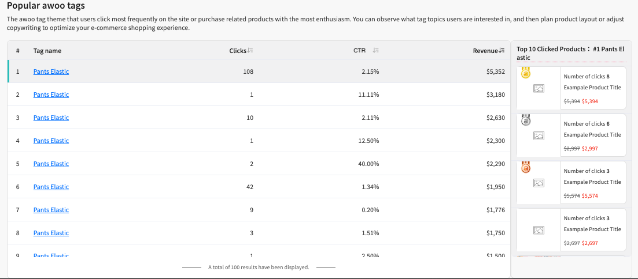Click the silver medal rank icon
This screenshot has width=638, height=279.
coord(526,120)
